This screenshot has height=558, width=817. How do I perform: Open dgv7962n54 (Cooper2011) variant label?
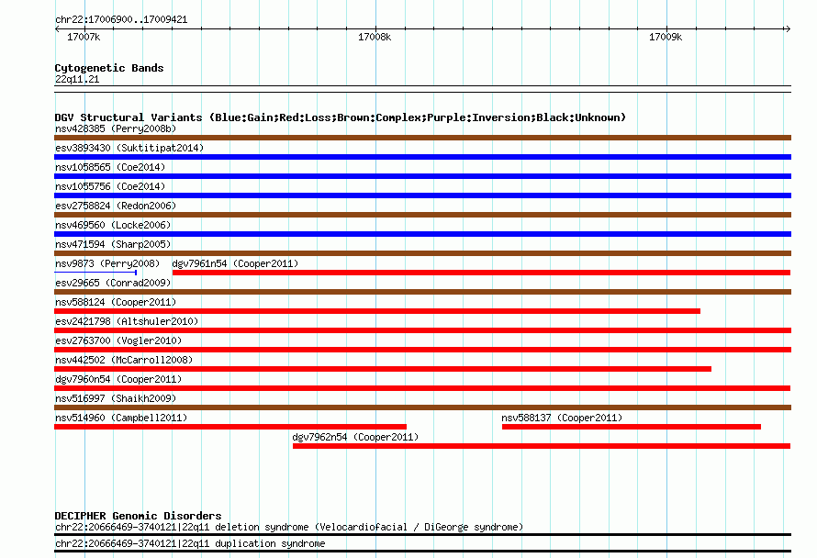click(x=355, y=437)
